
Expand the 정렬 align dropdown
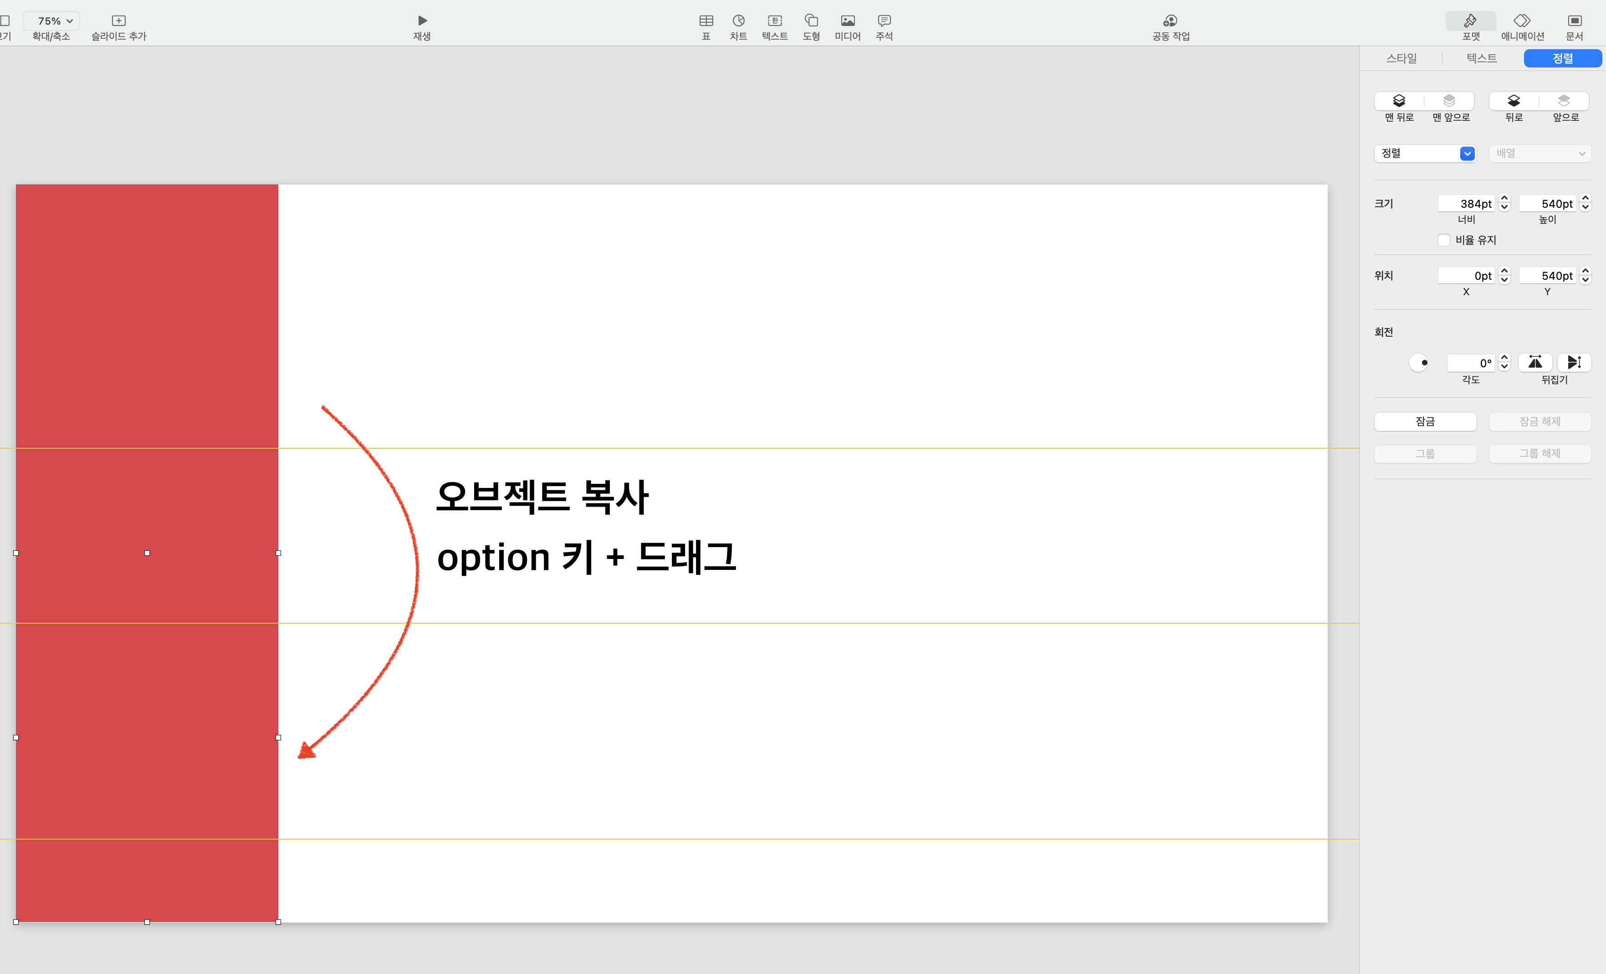pyautogui.click(x=1425, y=153)
